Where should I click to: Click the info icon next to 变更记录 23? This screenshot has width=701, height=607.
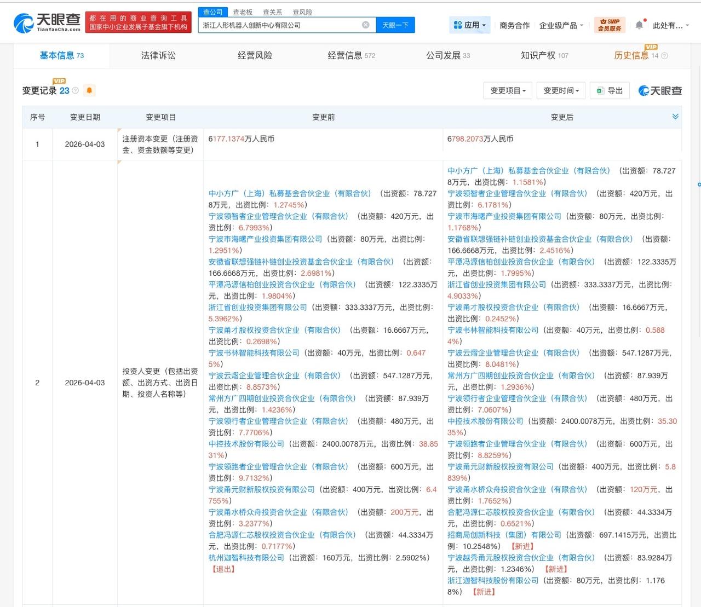(x=76, y=91)
